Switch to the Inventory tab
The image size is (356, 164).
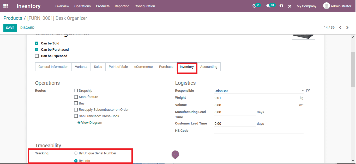click(187, 67)
